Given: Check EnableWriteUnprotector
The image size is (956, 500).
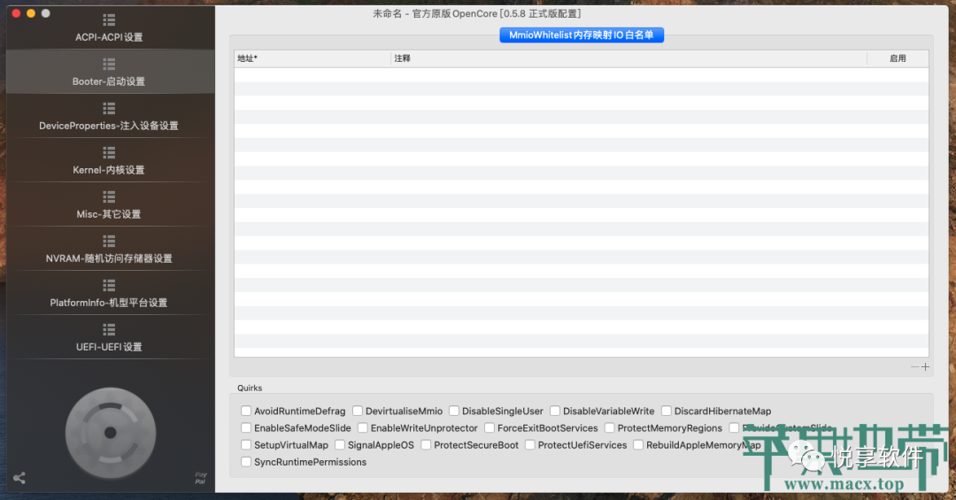Looking at the screenshot, I should click(x=362, y=428).
